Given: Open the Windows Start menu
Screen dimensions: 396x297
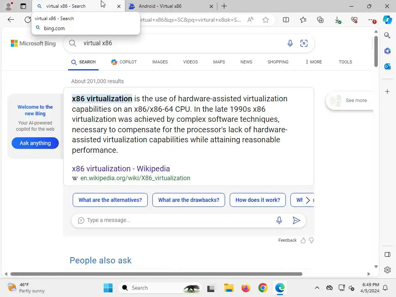Looking at the screenshot, I should (108, 288).
